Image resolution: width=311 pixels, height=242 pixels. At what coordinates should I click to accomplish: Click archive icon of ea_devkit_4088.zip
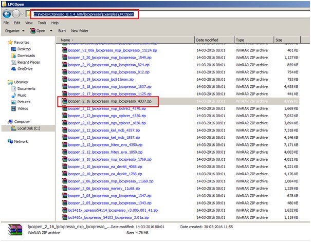click(x=64, y=166)
